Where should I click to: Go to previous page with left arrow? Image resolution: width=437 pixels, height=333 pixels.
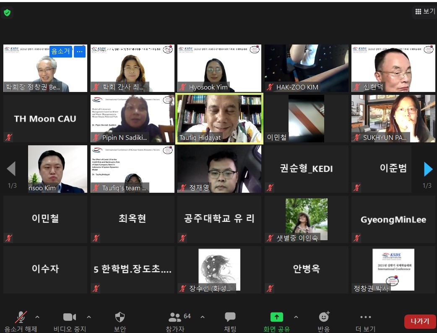tap(11, 169)
